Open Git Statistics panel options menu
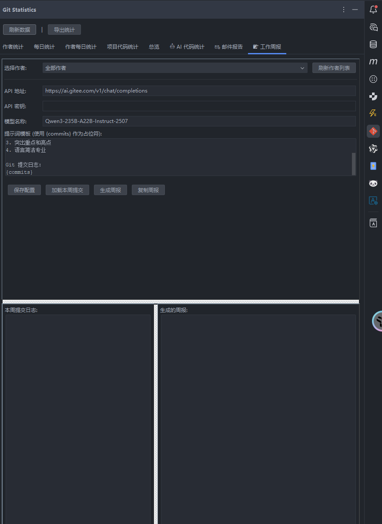The width and height of the screenshot is (382, 524). (x=344, y=10)
